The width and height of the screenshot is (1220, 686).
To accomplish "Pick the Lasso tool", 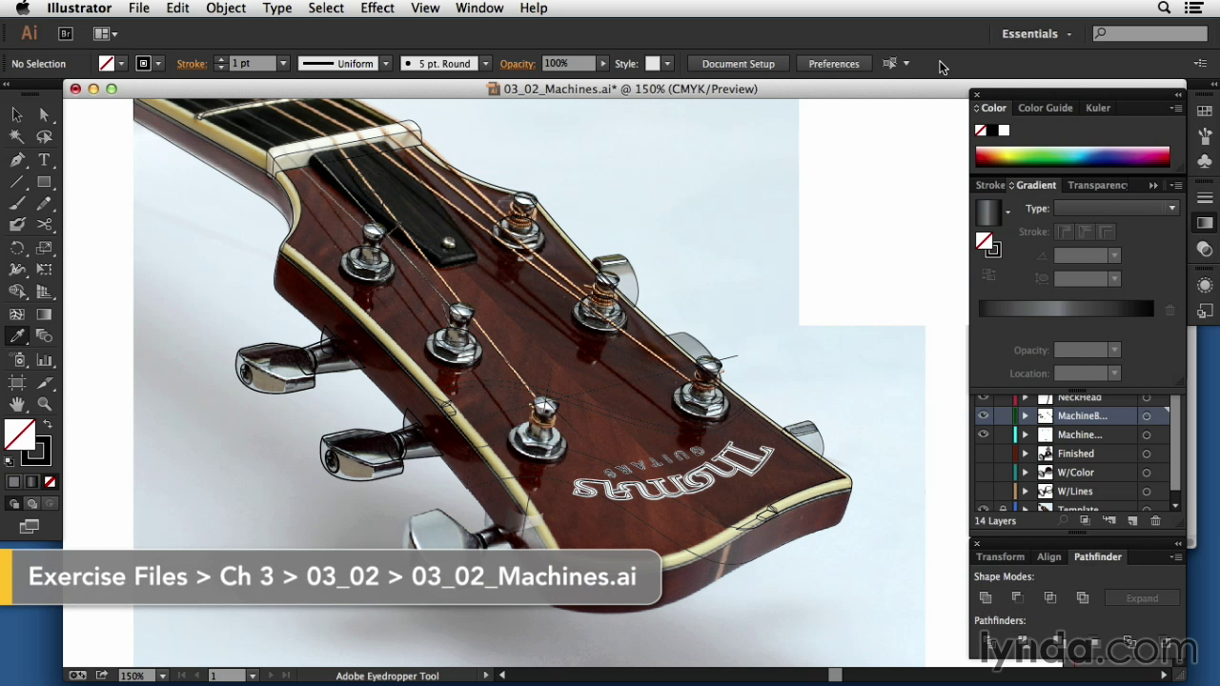I will tap(44, 137).
